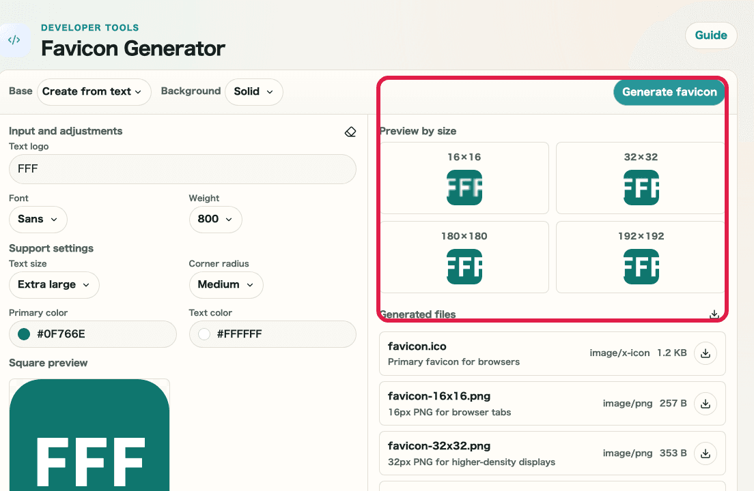Click the developer tools code icon
The image size is (754, 491).
tap(14, 40)
